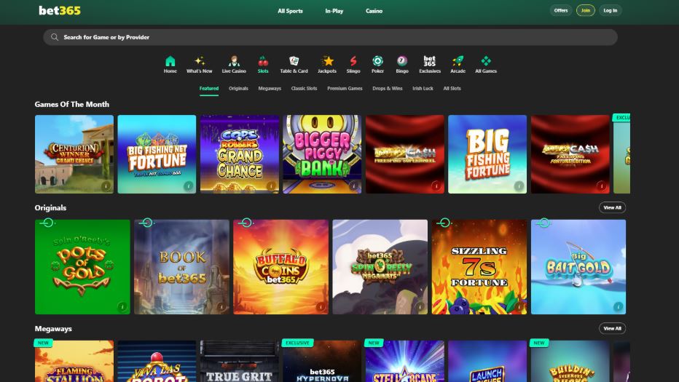Select the Irish Luck tab

(x=423, y=88)
